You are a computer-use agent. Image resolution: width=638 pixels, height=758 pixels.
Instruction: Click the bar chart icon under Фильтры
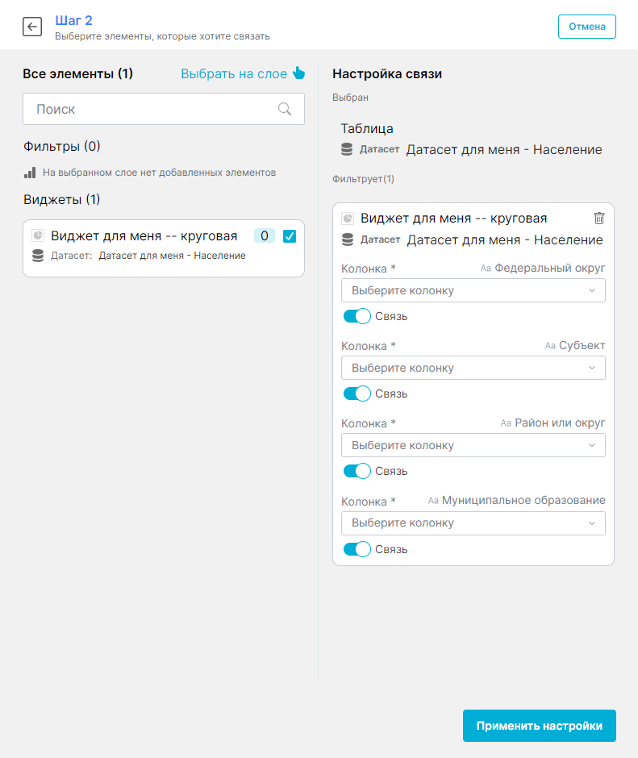coord(30,173)
